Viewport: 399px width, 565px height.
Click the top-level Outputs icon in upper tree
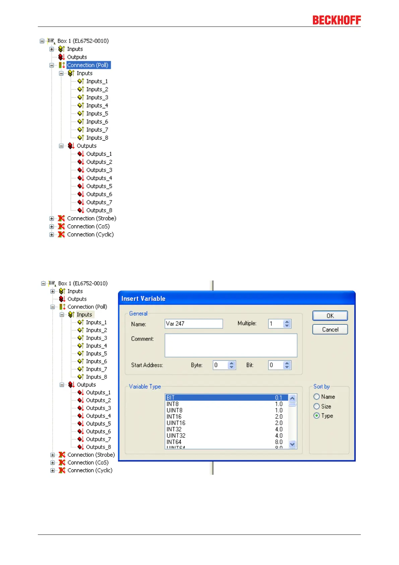click(x=62, y=57)
